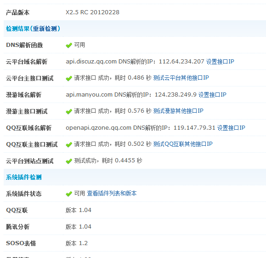The height and width of the screenshot is (258, 266).
Task: Click the SOSO表情 plugin row label
Action: point(21,243)
